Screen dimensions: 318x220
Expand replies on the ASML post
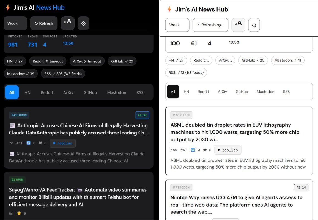(x=228, y=150)
